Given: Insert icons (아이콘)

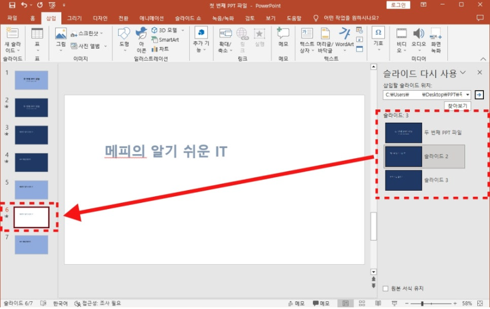Looking at the screenshot, I should click(x=141, y=40).
